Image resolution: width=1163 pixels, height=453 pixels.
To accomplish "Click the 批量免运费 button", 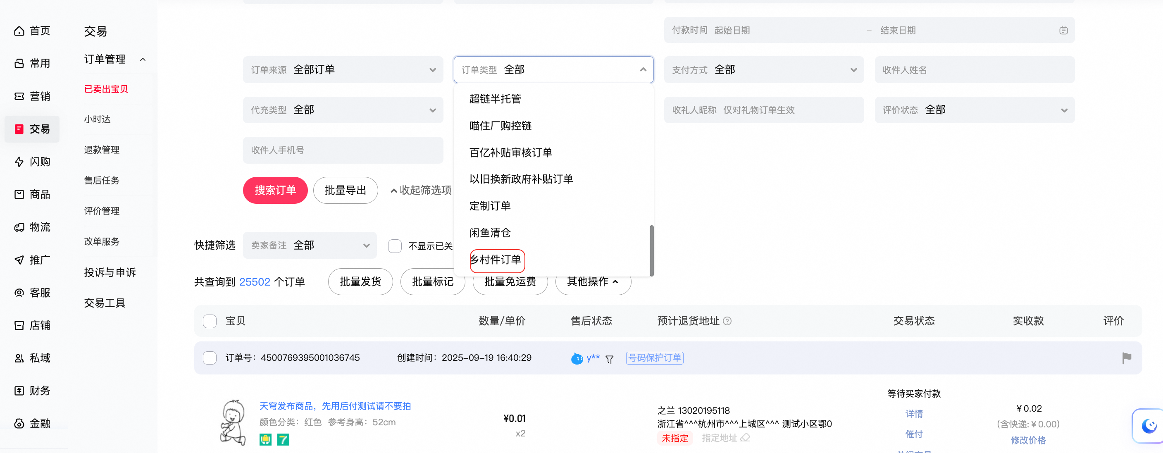I will click(x=510, y=281).
